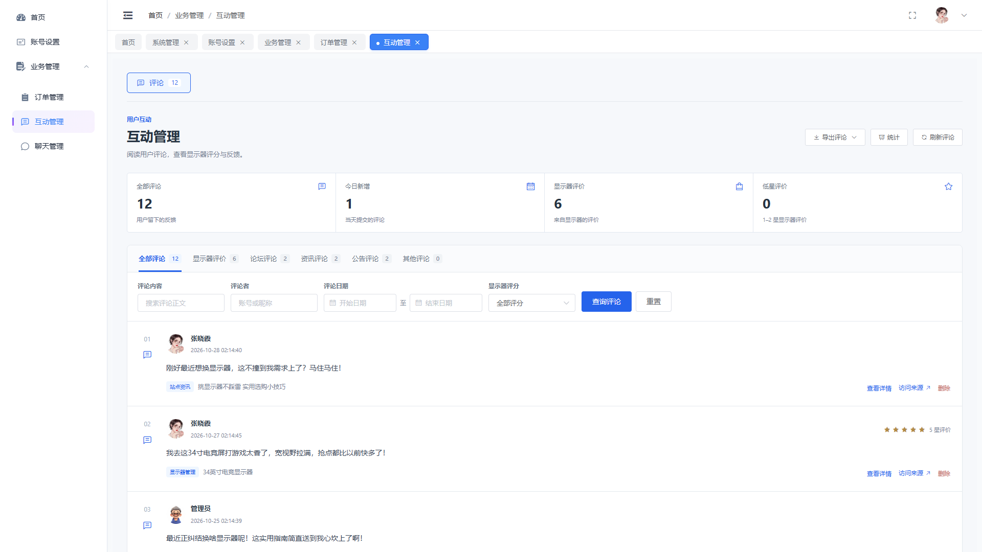
Task: Close the 系统管理 tab
Action: click(186, 42)
